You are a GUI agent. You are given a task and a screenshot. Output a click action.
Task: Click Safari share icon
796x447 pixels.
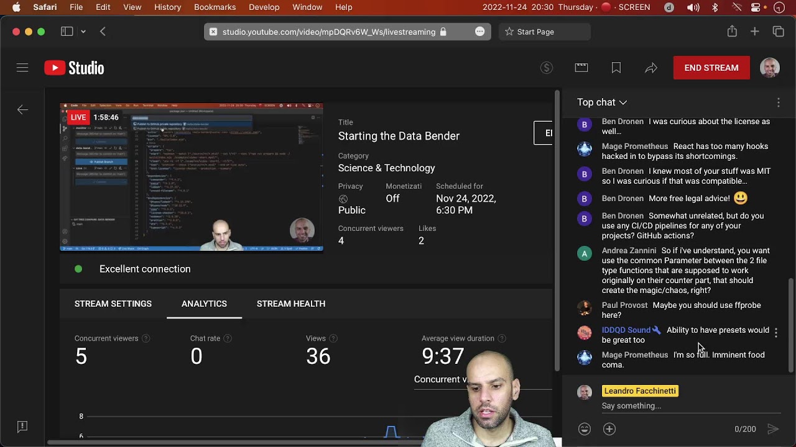coord(732,32)
